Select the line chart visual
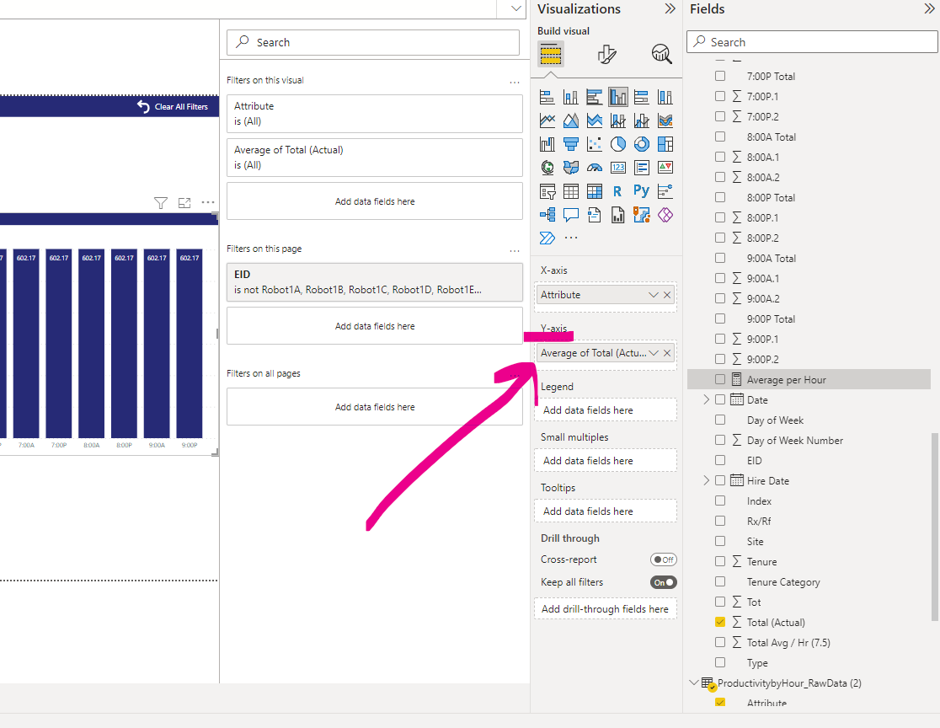The width and height of the screenshot is (940, 728). (547, 120)
